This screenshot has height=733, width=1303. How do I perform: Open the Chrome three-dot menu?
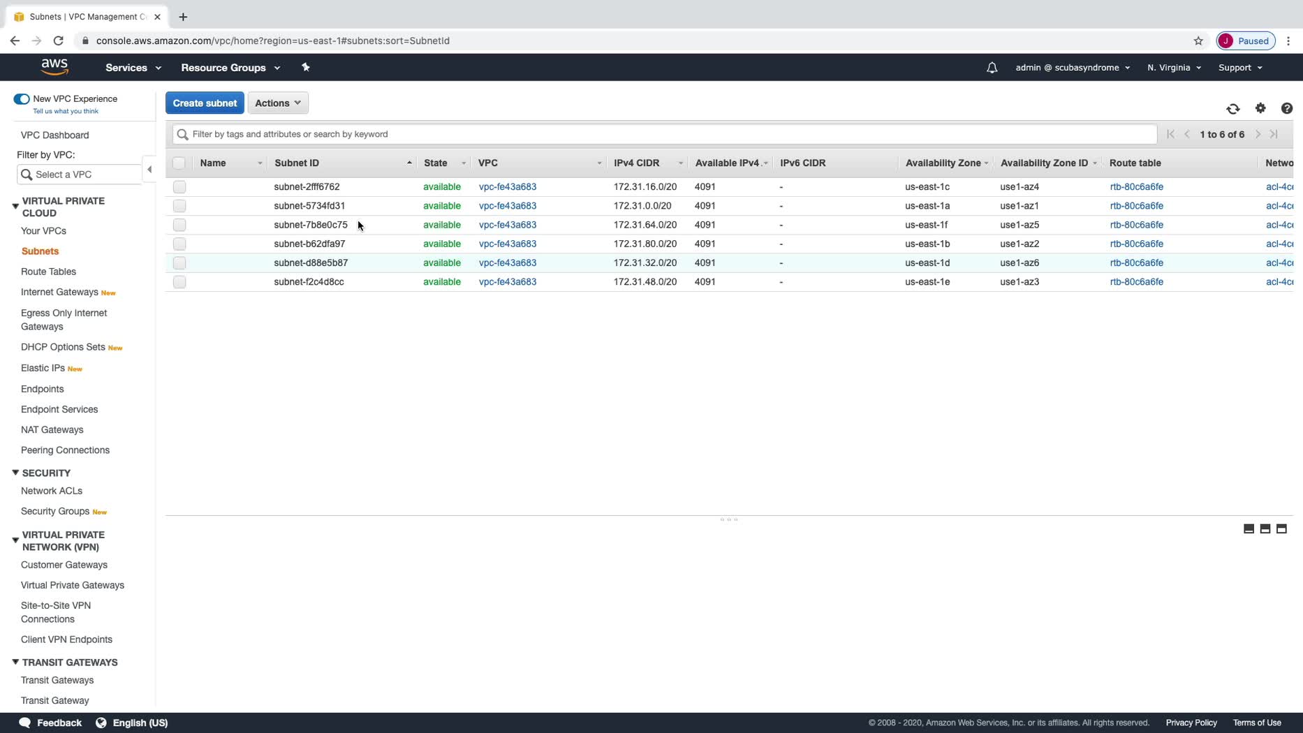(1288, 40)
